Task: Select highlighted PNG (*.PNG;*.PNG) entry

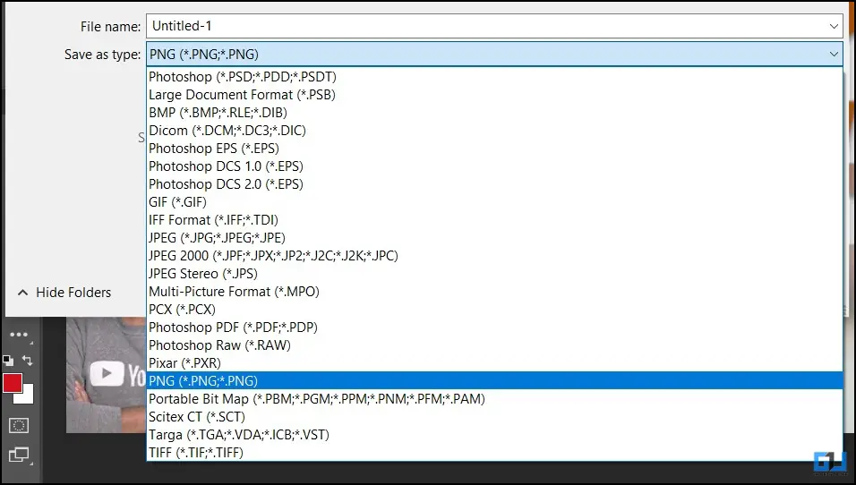Action: click(x=494, y=381)
